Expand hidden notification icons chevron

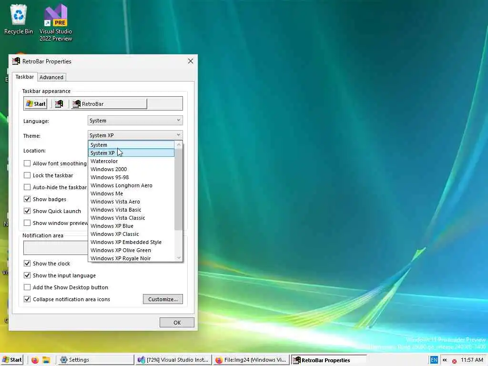tap(445, 360)
